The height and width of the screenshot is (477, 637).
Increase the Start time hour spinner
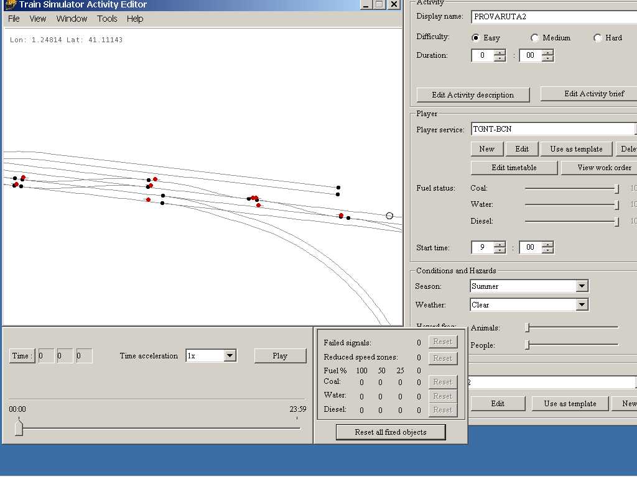point(500,244)
